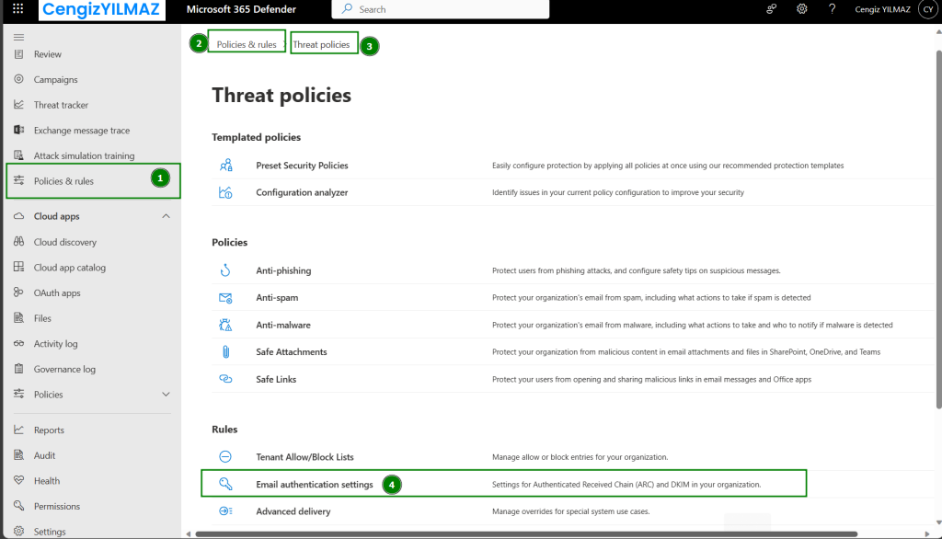942x539 pixels.
Task: Click the Anti-phishing policy icon
Action: point(225,270)
